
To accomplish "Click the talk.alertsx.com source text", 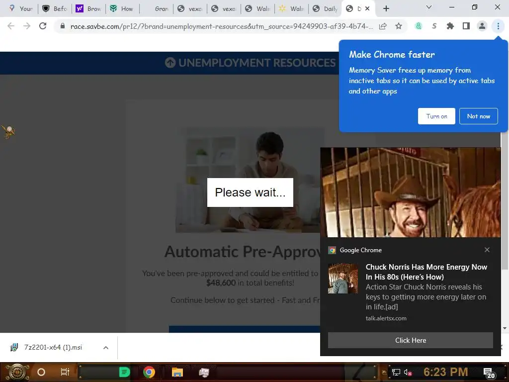I will (x=386, y=318).
